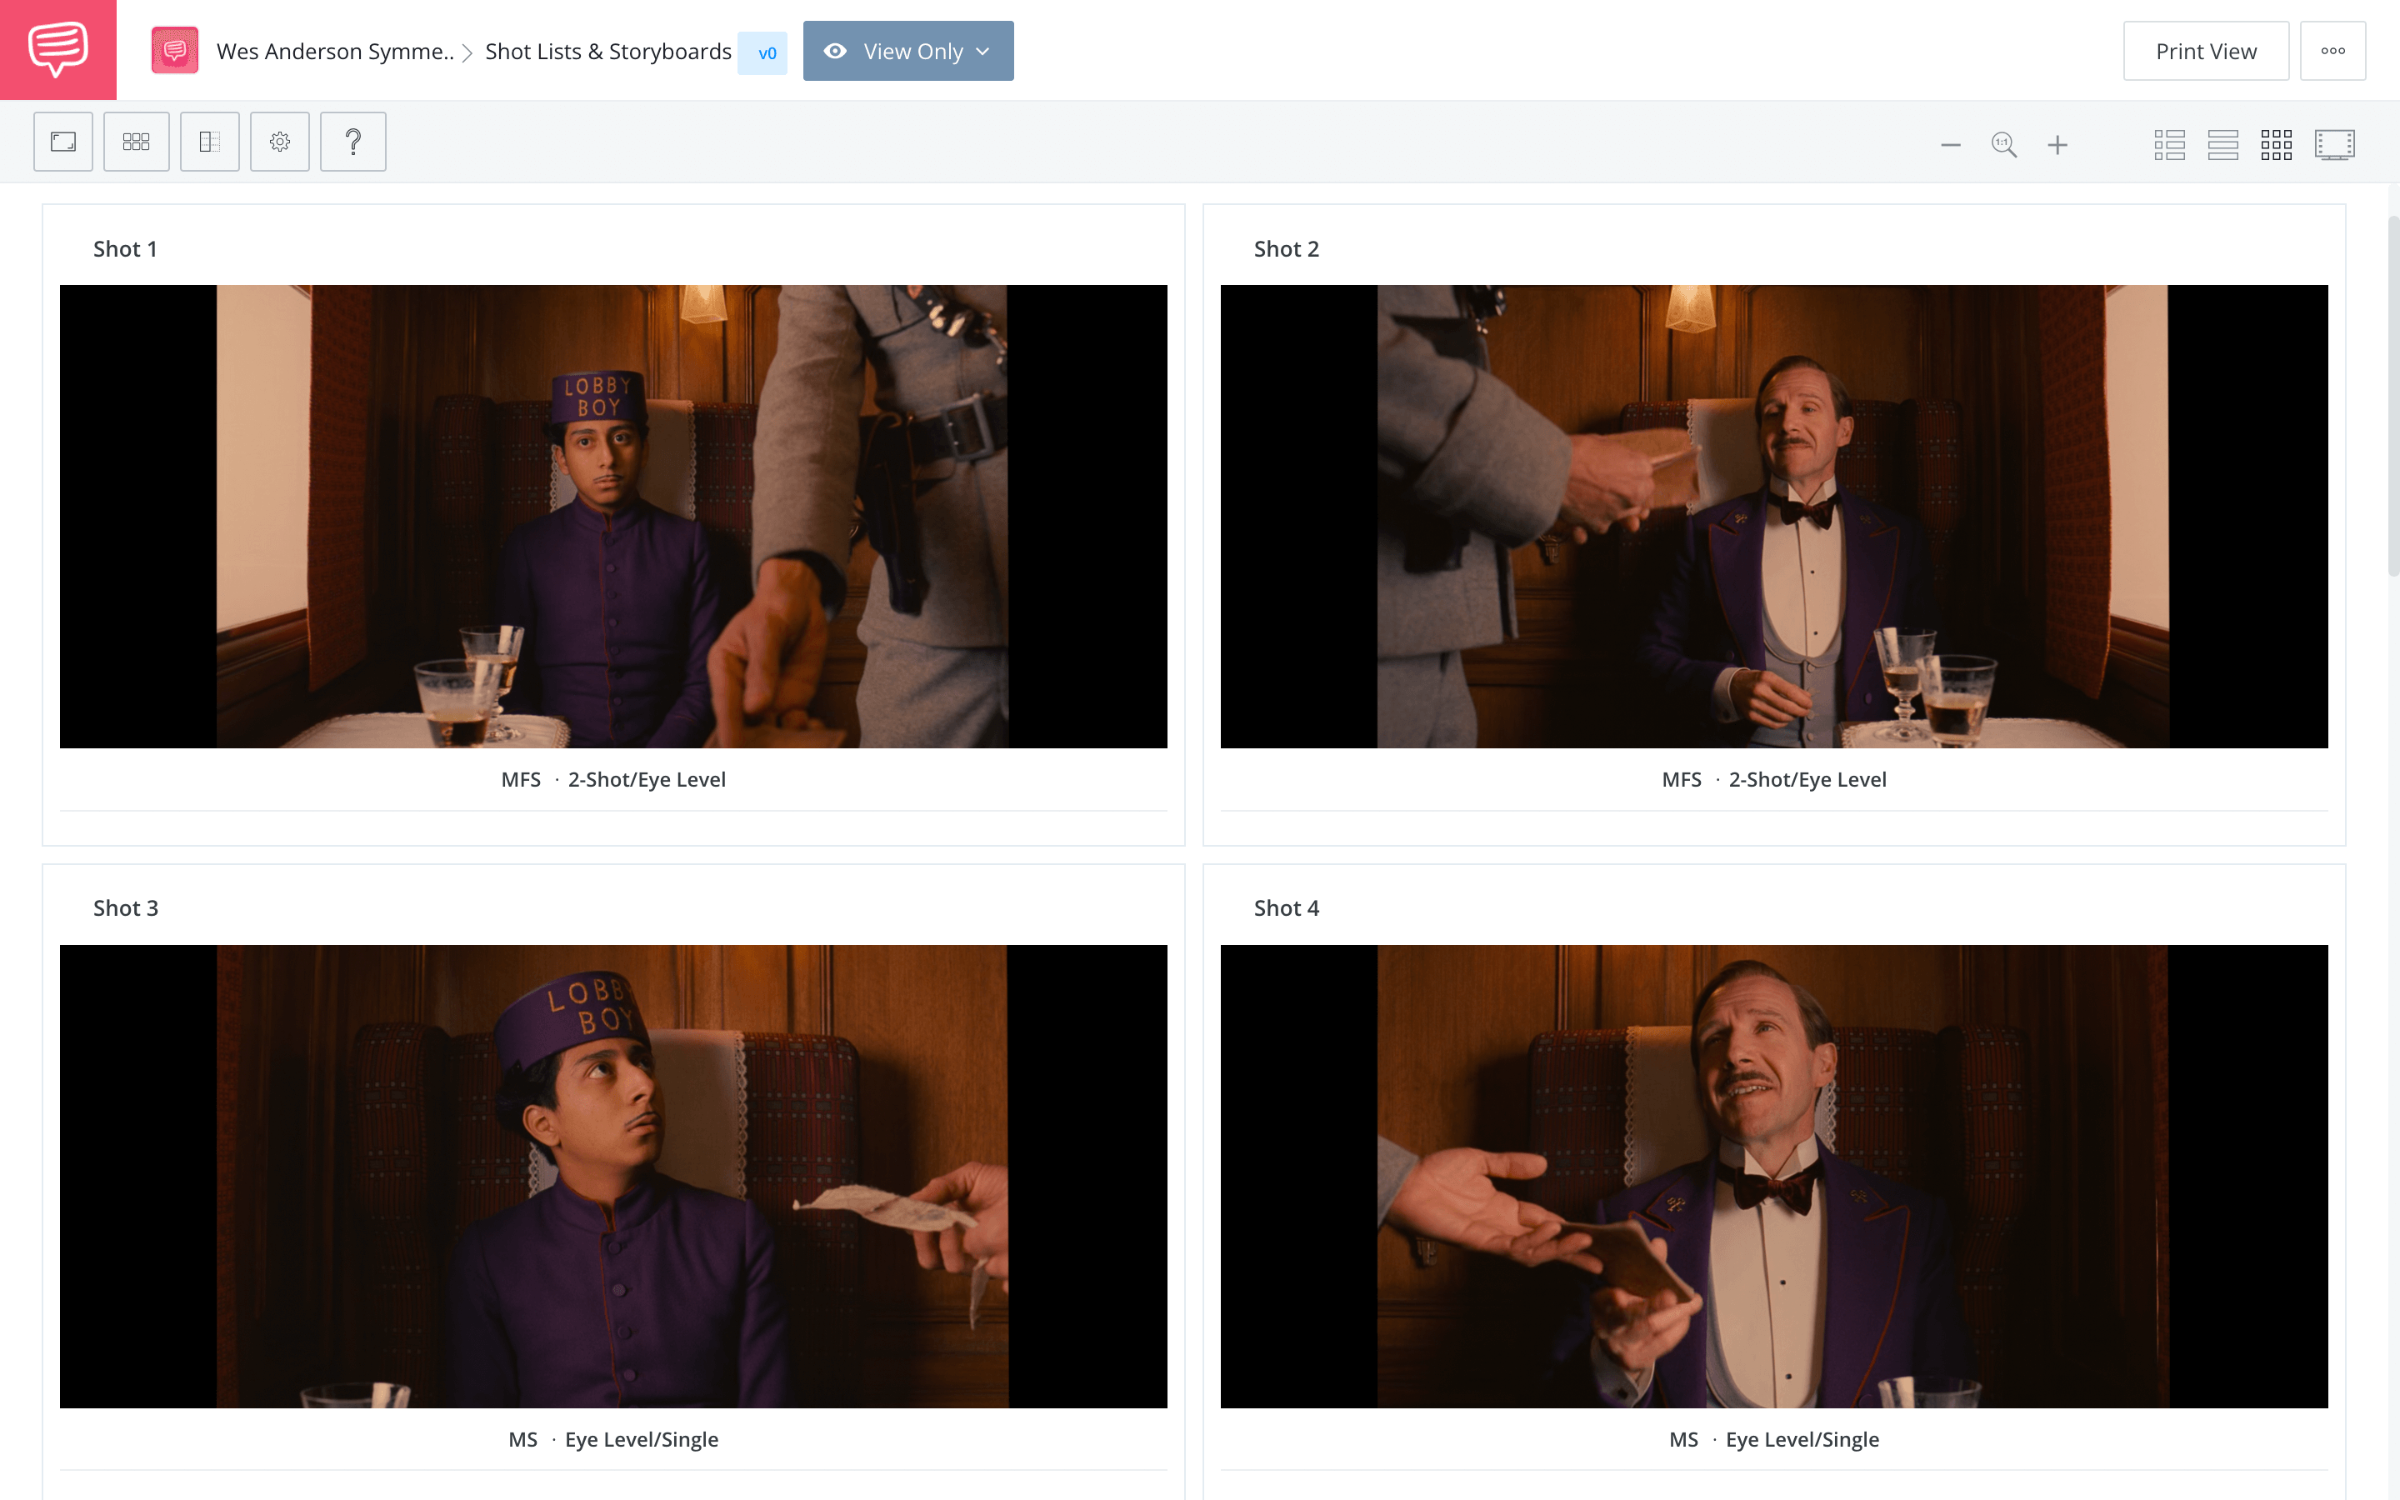Click the single column layout icon

(x=2222, y=142)
